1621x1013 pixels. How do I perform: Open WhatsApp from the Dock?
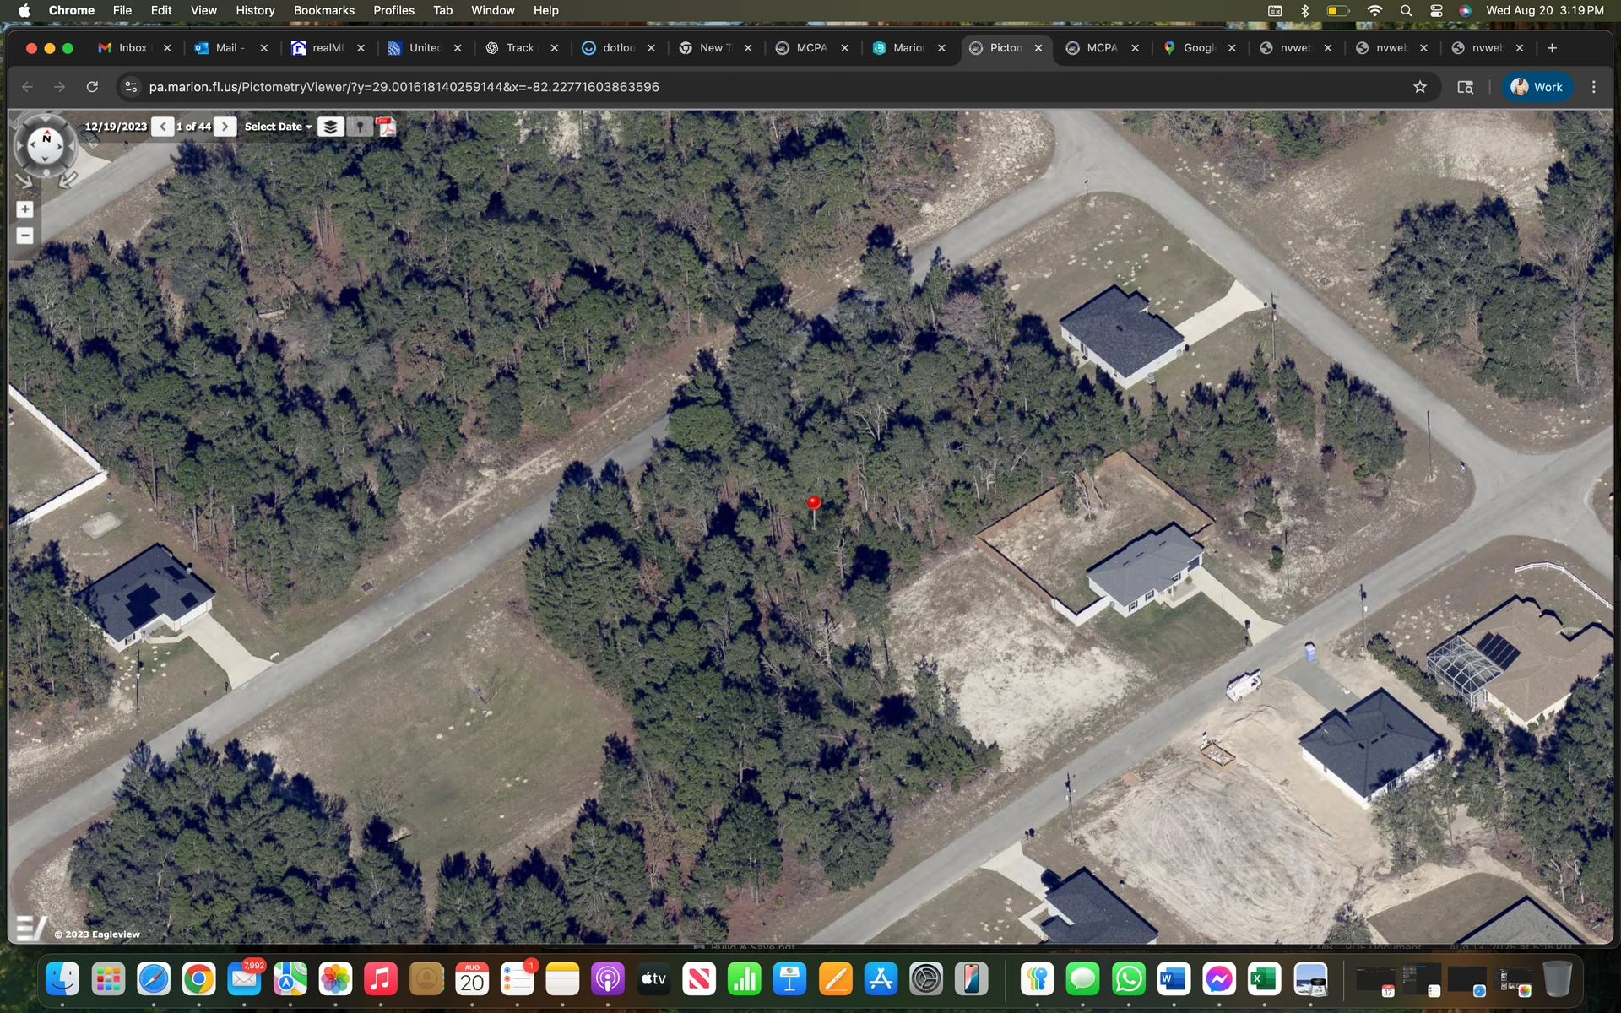tap(1128, 979)
